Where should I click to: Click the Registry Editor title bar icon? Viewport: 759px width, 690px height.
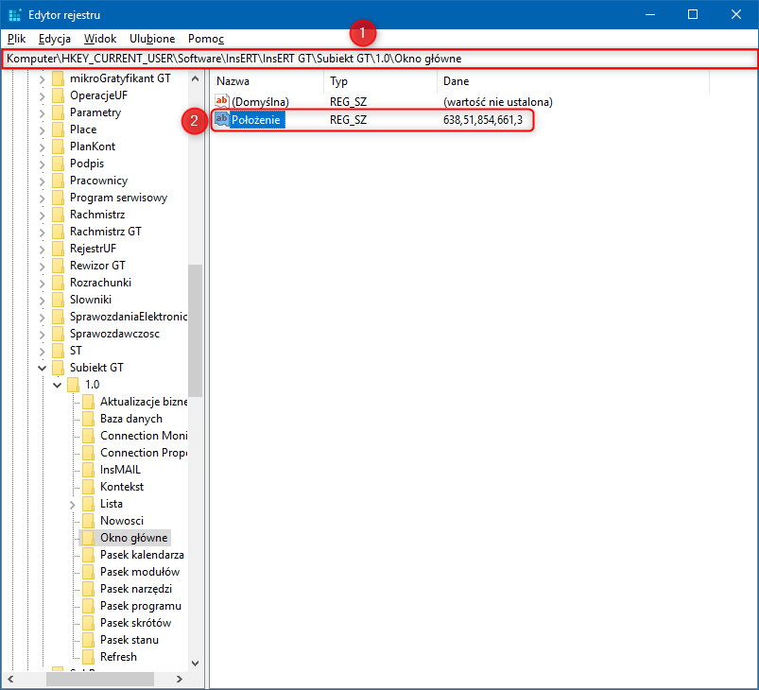pyautogui.click(x=14, y=14)
